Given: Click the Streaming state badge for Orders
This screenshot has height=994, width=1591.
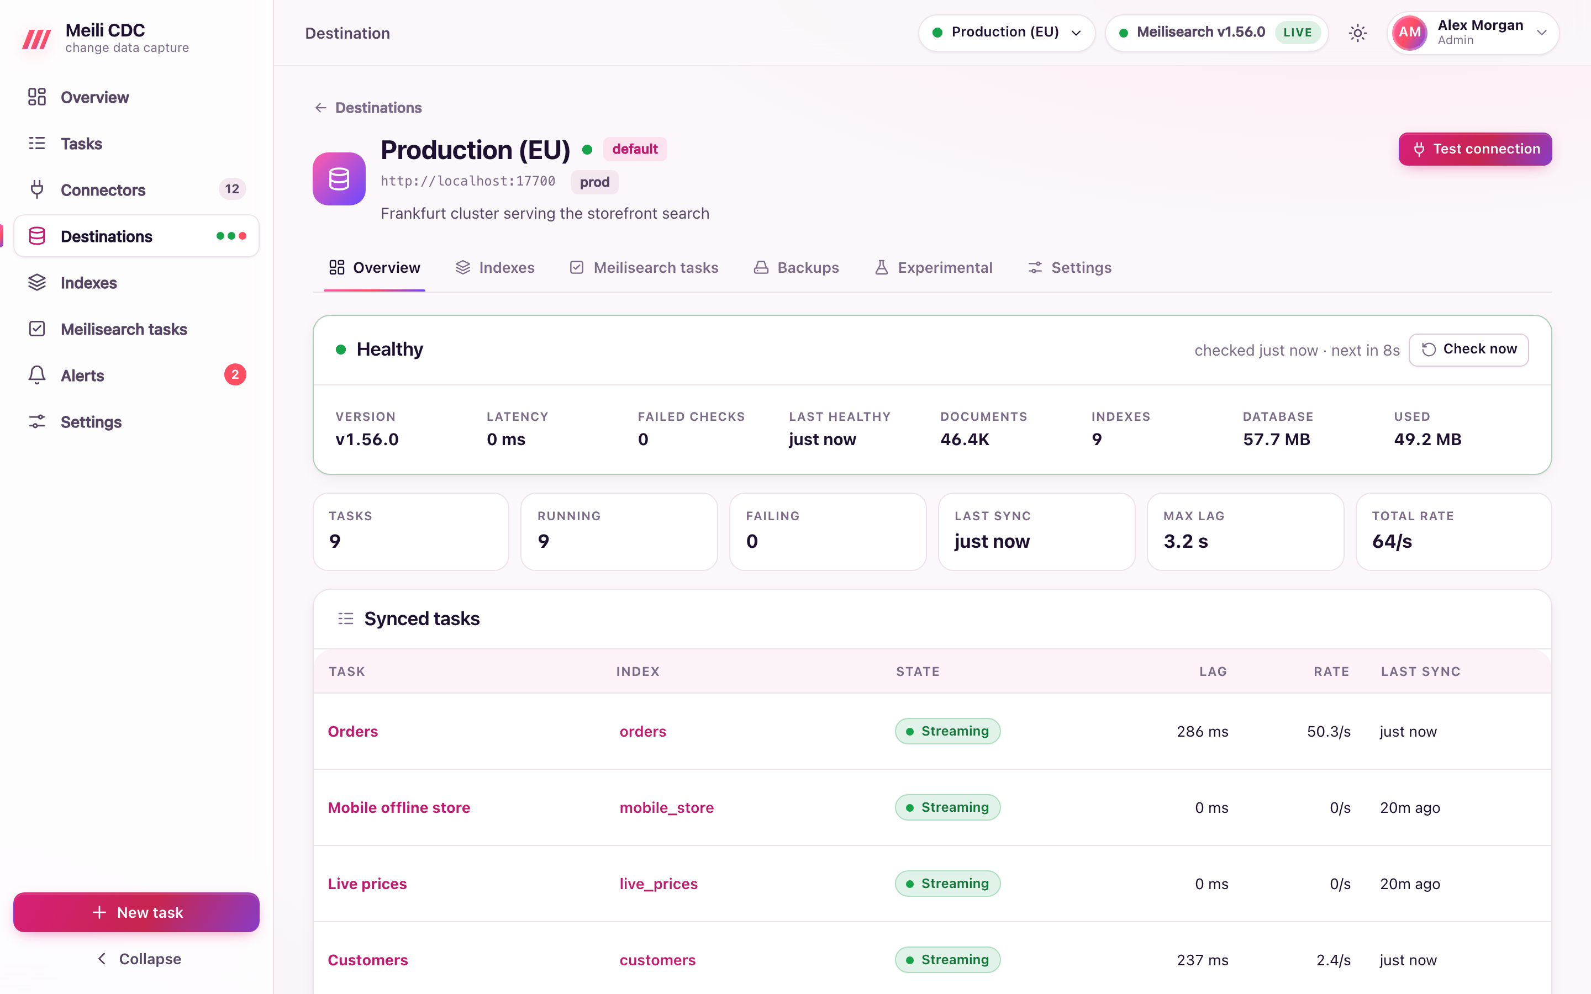Looking at the screenshot, I should tap(947, 732).
